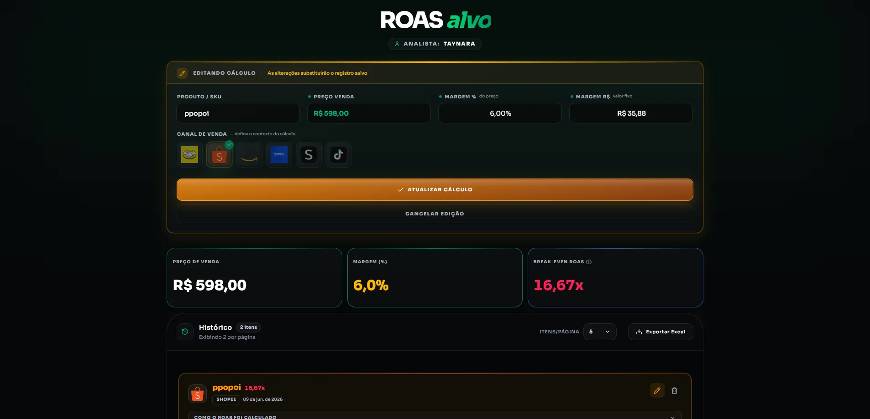Click the SHOPEE tag on history entry
Screen dimensions: 870x419
[x=226, y=399]
